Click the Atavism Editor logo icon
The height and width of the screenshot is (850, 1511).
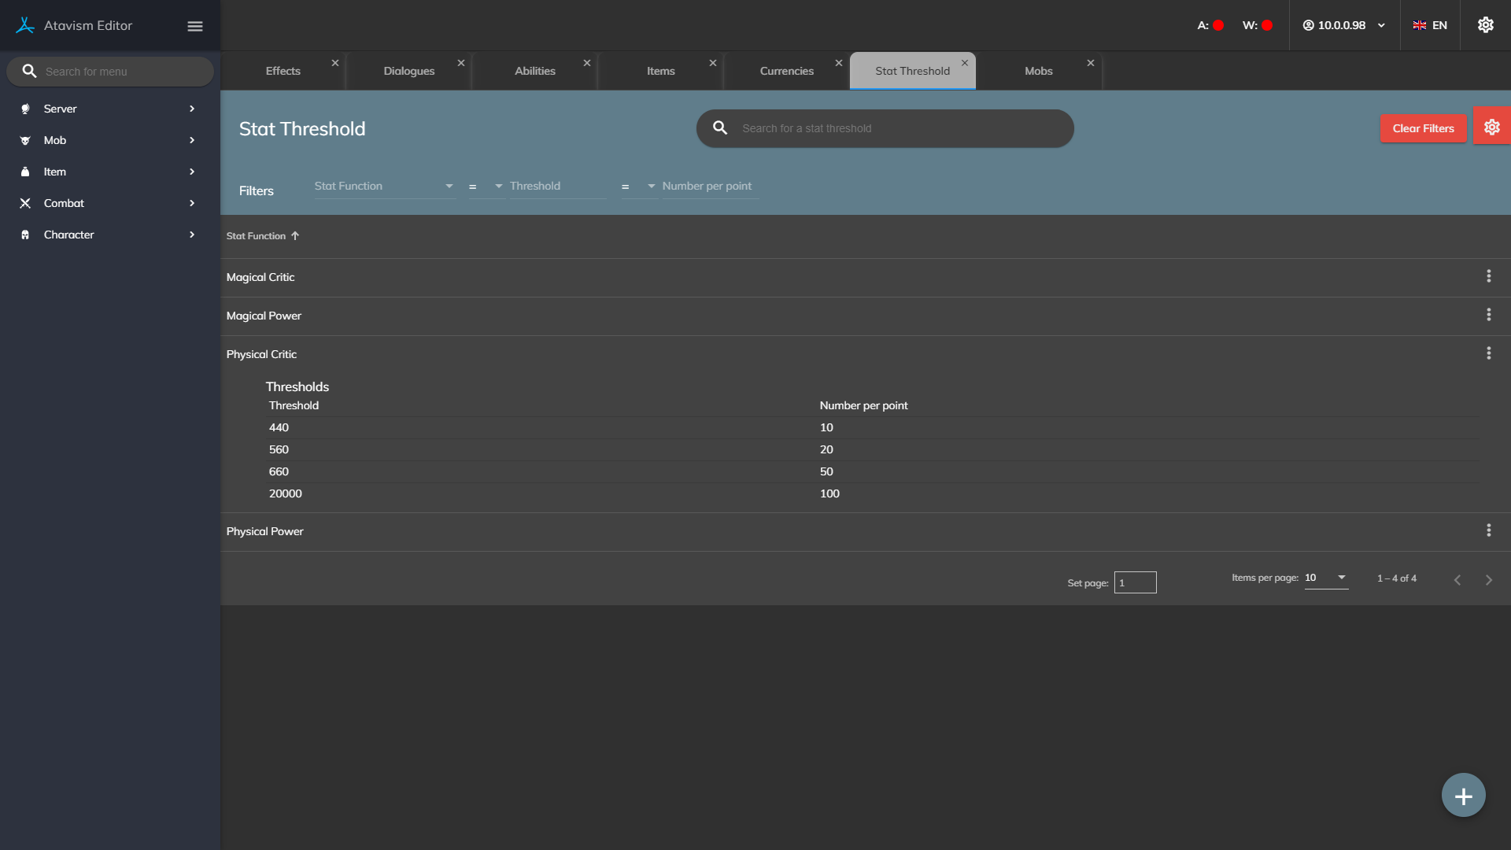[25, 25]
